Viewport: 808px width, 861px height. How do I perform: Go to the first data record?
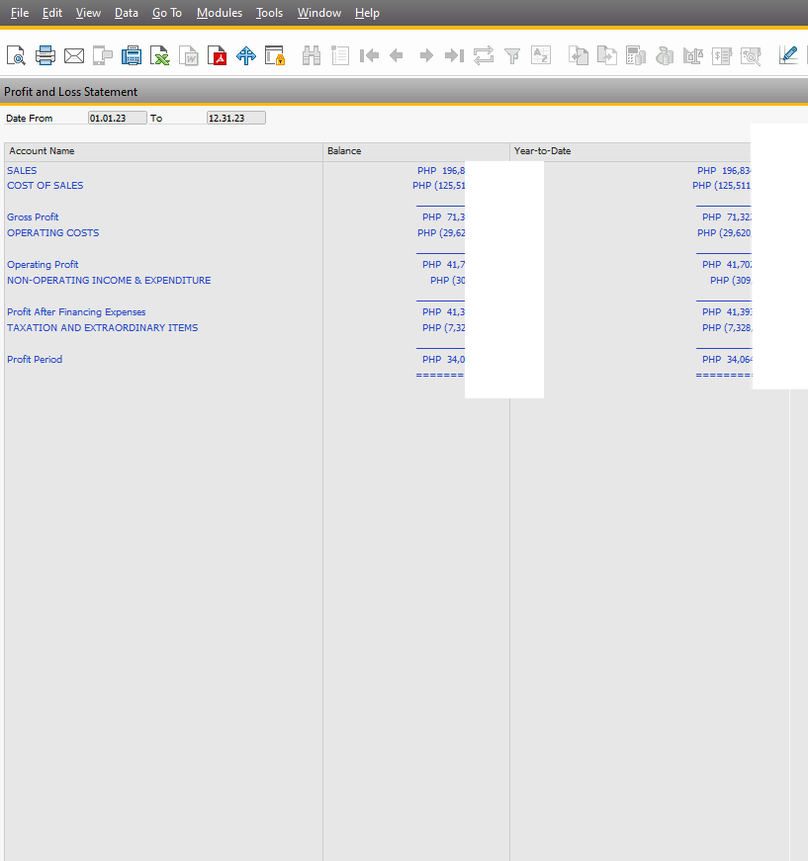coord(369,55)
